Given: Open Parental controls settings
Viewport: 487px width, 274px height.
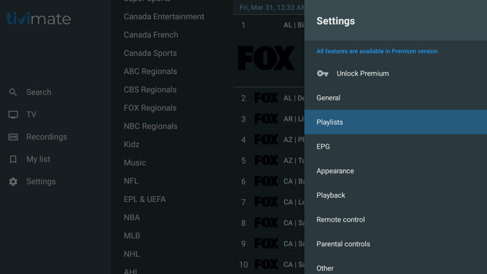Looking at the screenshot, I should pyautogui.click(x=343, y=244).
